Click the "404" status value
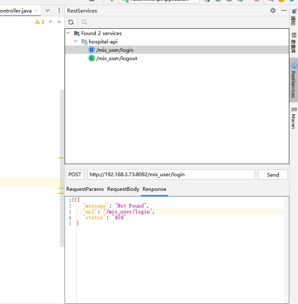 click(x=119, y=217)
